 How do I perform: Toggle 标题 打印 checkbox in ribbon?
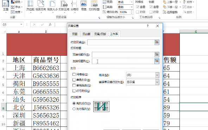coord(151,12)
